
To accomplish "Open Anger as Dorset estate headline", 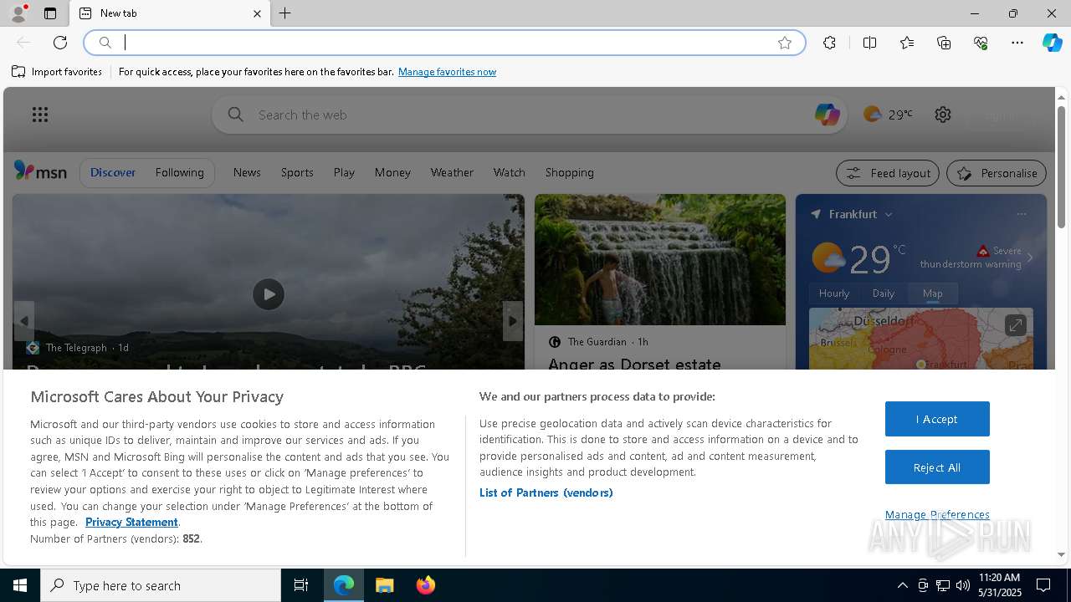I will pos(634,364).
